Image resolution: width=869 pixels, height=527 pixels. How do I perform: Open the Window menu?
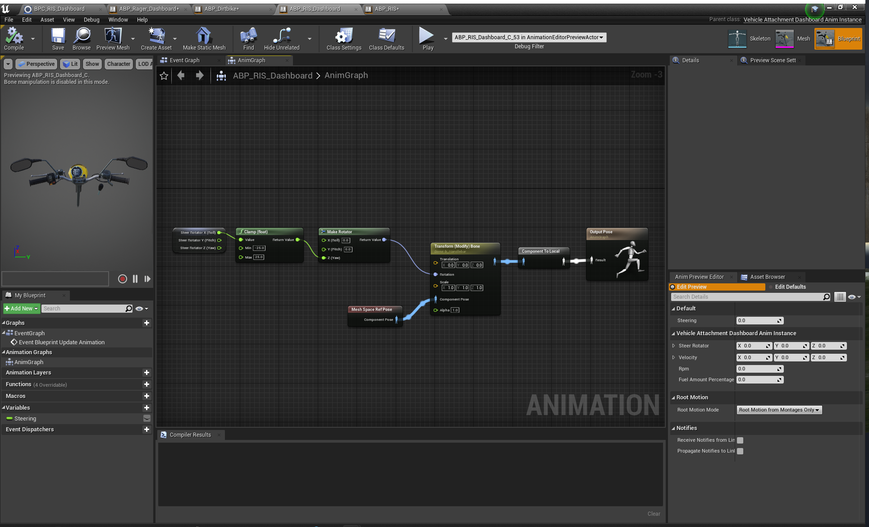[118, 20]
